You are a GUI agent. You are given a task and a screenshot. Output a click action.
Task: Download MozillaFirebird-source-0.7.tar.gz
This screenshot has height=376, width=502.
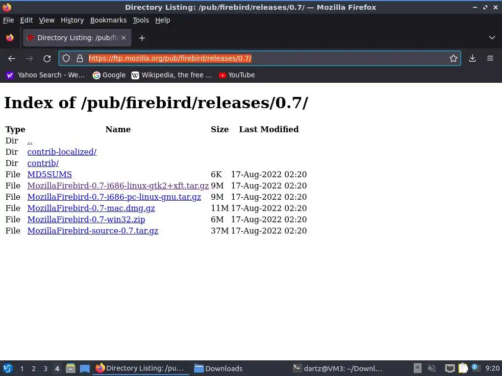93,231
